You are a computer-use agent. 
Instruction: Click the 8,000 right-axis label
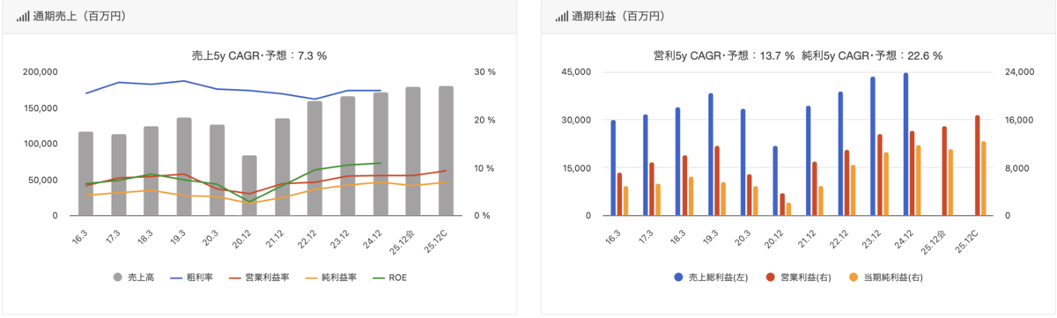coord(1017,168)
